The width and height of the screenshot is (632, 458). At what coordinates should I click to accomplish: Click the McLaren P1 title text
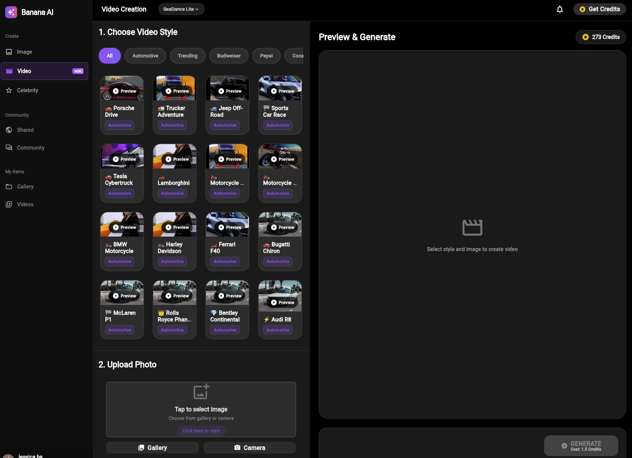click(120, 316)
